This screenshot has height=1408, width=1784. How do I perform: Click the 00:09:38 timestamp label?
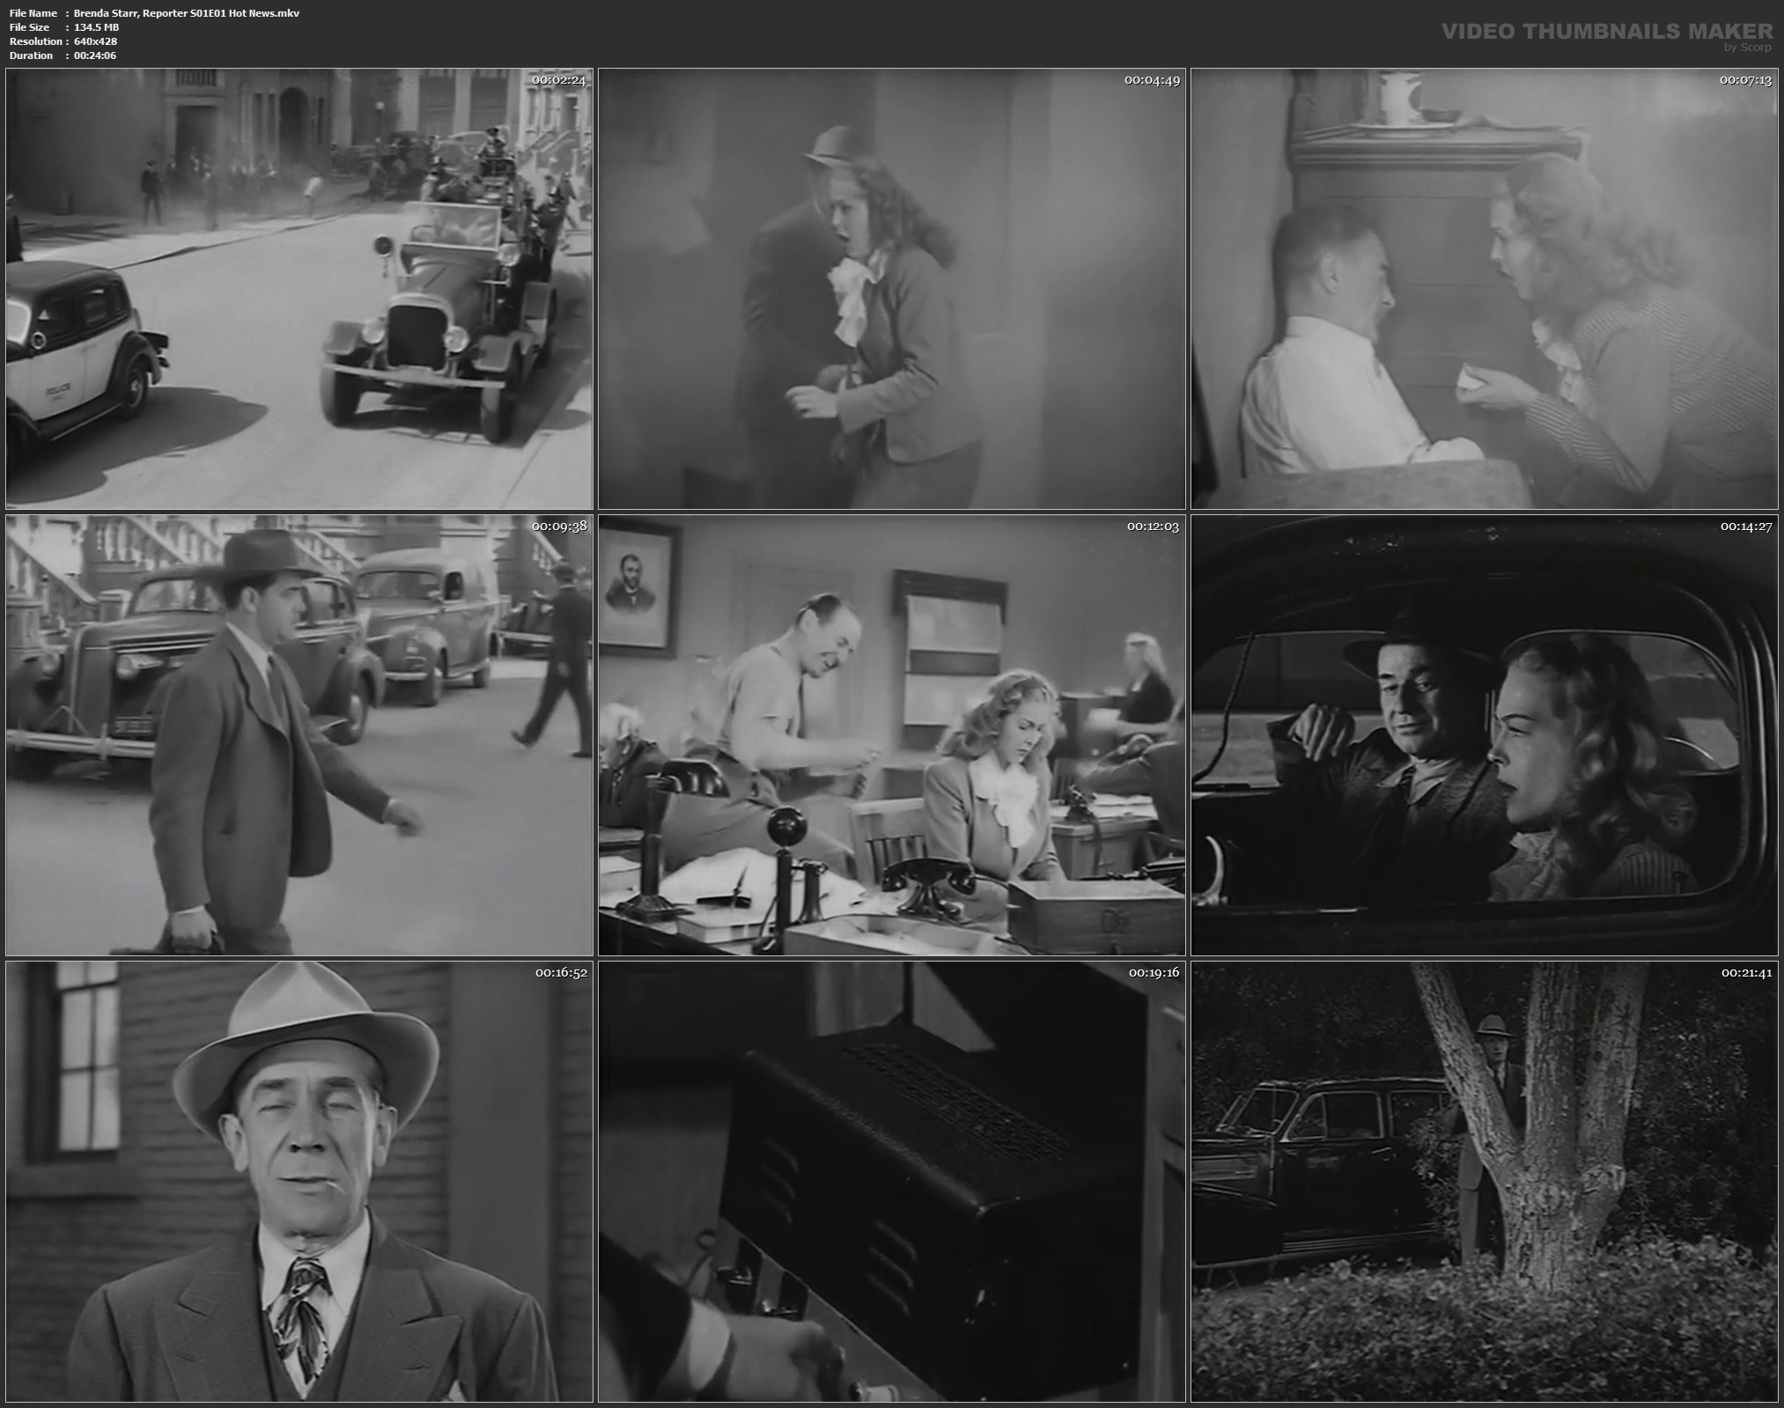click(x=558, y=527)
